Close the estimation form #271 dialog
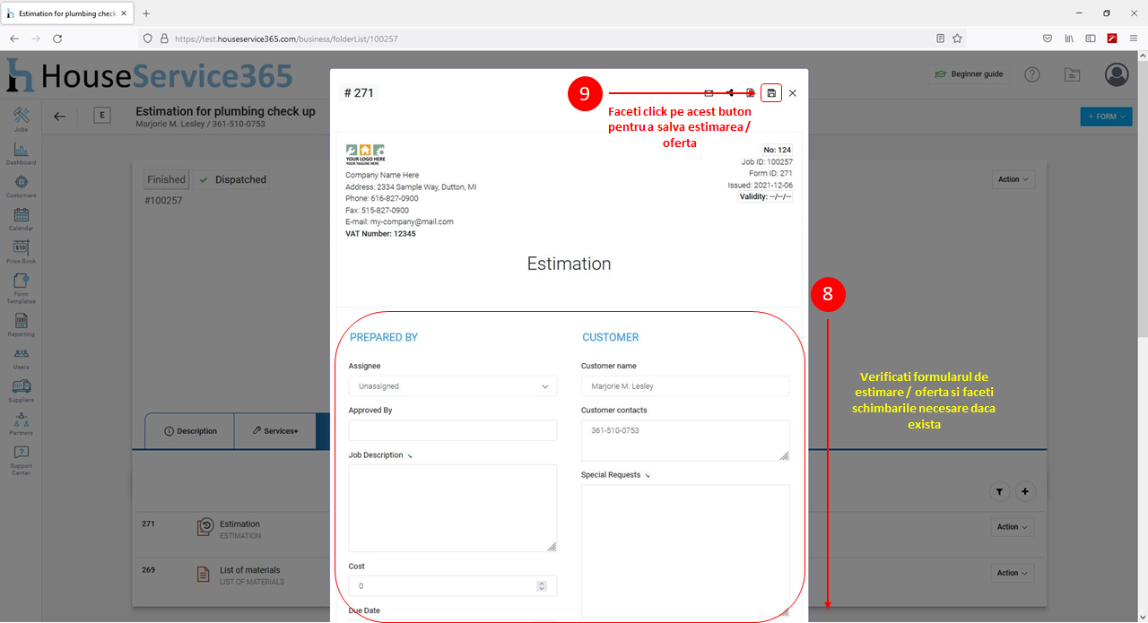The height and width of the screenshot is (623, 1148). tap(793, 92)
